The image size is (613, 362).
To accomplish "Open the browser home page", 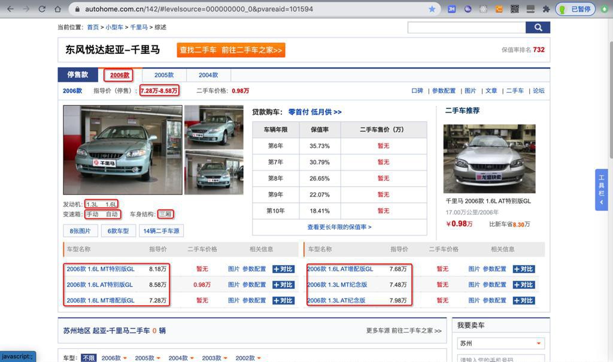I will [57, 9].
